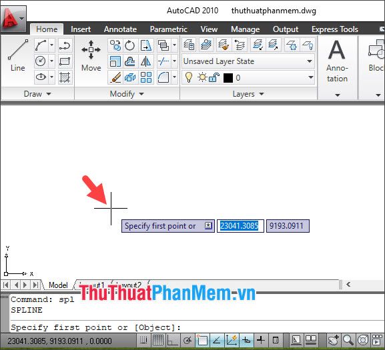The image size is (385, 350).
Task: Toggle Dynamic UCS in status bar
Action: point(232,340)
